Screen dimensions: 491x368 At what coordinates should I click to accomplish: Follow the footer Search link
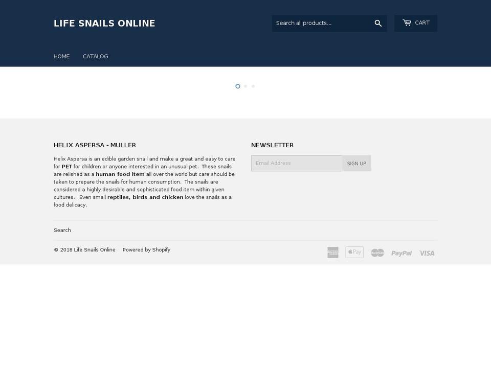coord(62,231)
